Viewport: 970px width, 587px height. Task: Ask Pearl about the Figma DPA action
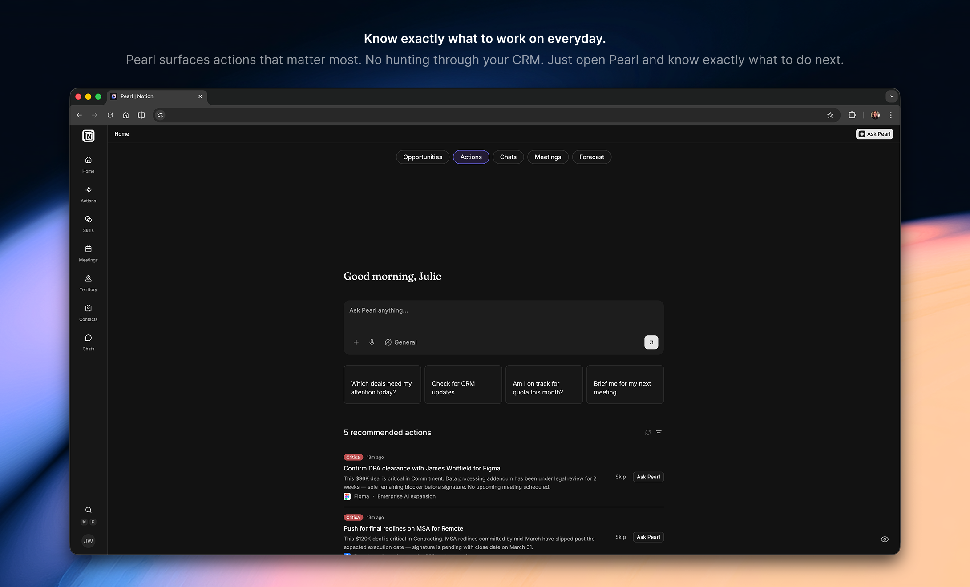[648, 477]
